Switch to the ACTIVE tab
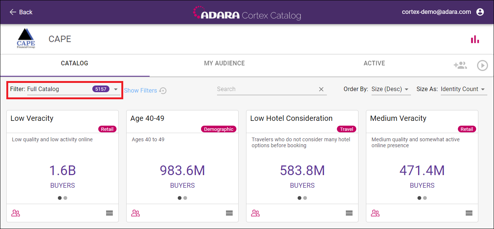494x229 pixels. (374, 63)
